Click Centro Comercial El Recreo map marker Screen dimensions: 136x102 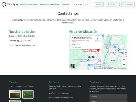click(89, 65)
